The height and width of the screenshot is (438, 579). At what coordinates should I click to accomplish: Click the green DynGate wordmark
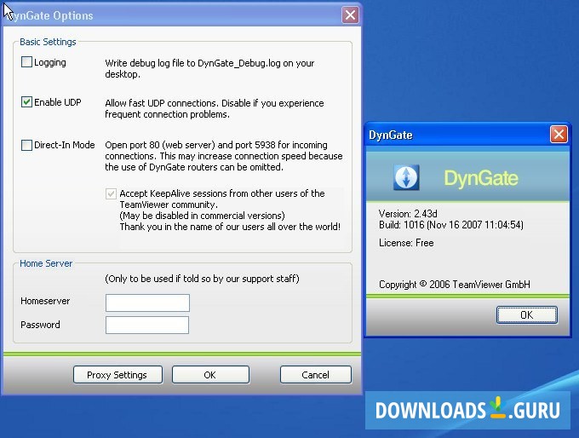coord(481,178)
